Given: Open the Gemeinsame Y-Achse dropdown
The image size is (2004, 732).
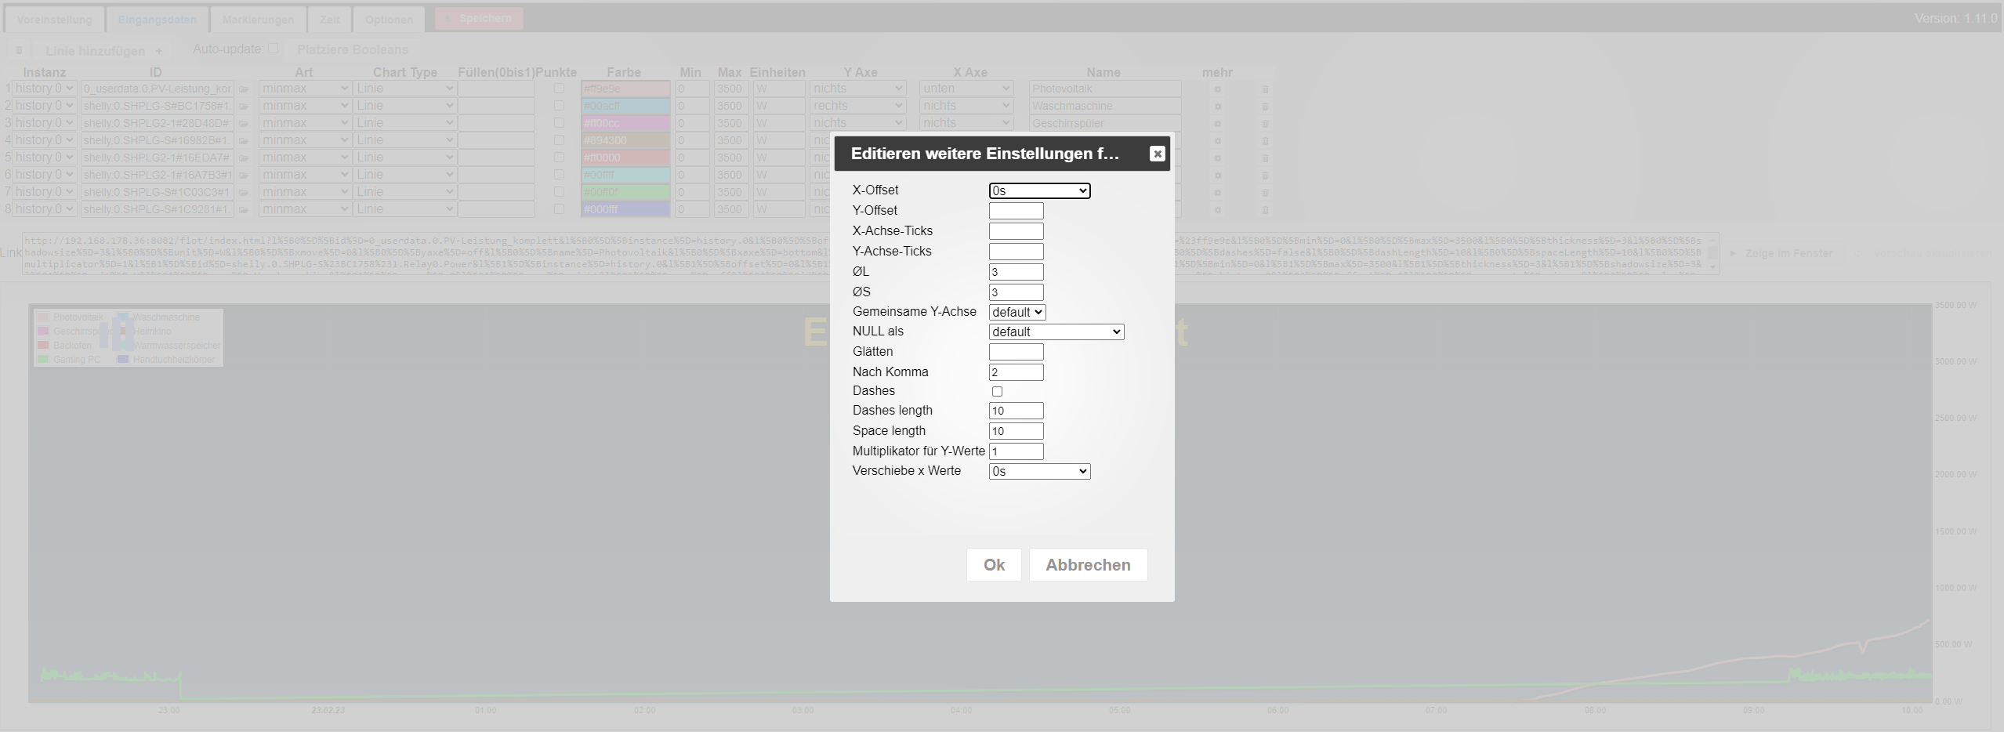Looking at the screenshot, I should (x=1017, y=312).
